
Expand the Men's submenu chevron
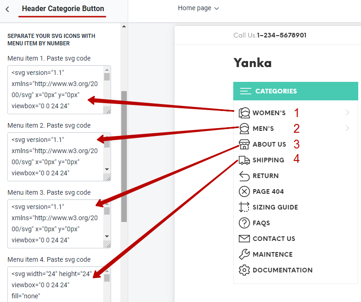tap(347, 129)
